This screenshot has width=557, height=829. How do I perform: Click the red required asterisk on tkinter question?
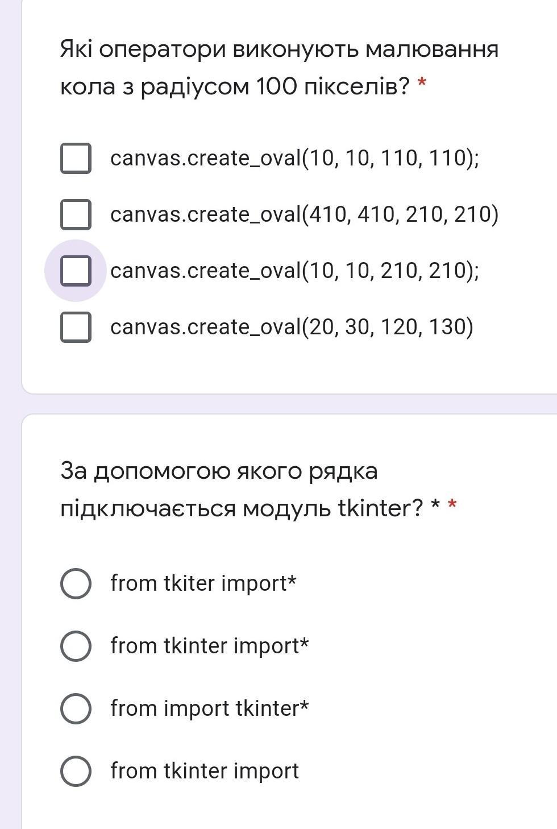(452, 504)
